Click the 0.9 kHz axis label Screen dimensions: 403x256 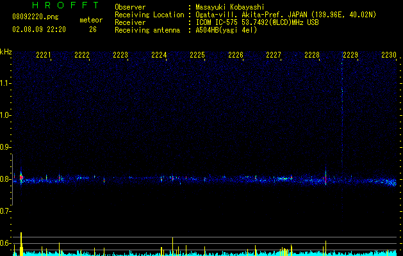tap(5, 147)
